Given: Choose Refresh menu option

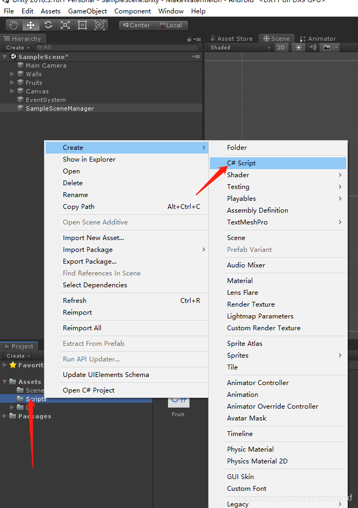Looking at the screenshot, I should click(x=127, y=300).
